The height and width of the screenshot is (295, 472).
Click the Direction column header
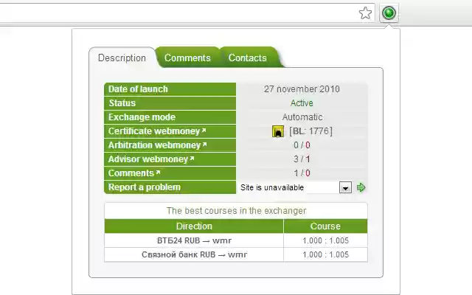tap(194, 226)
